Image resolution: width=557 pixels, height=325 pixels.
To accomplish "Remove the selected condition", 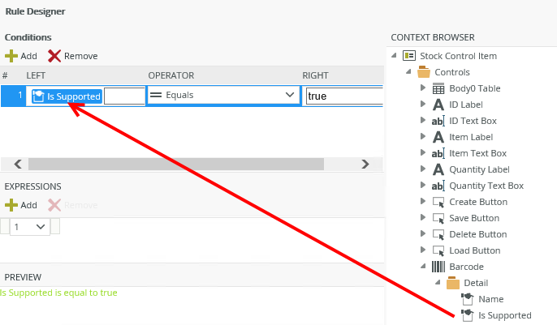I will coord(72,56).
